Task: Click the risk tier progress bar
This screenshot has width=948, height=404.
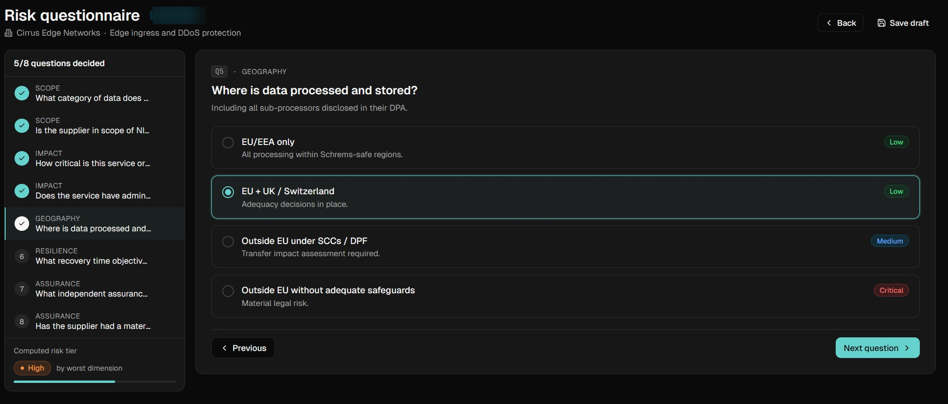Action: coord(94,381)
